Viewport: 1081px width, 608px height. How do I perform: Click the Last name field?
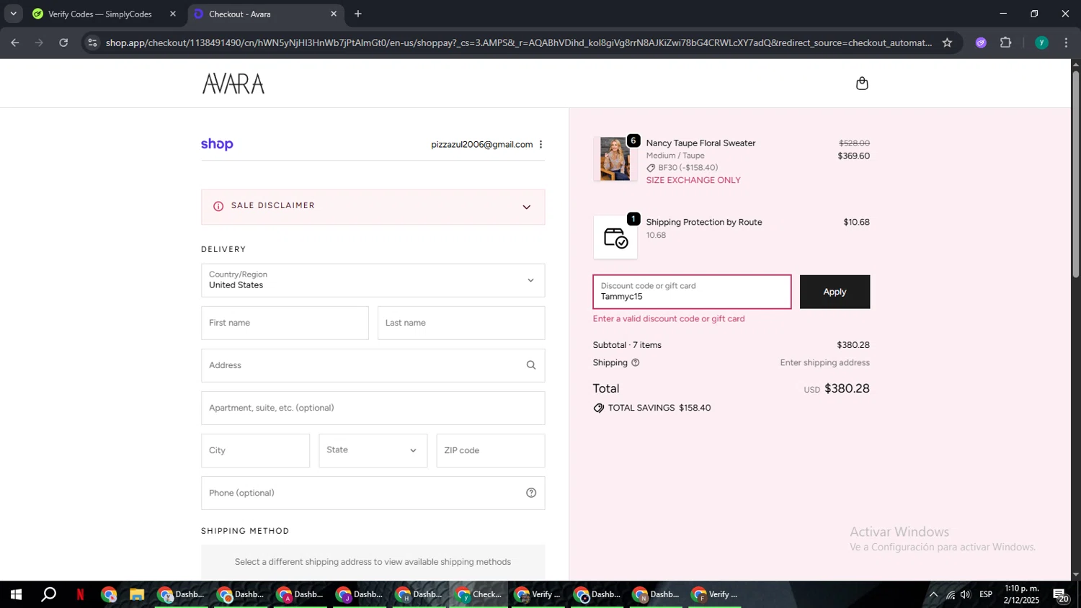coord(461,323)
